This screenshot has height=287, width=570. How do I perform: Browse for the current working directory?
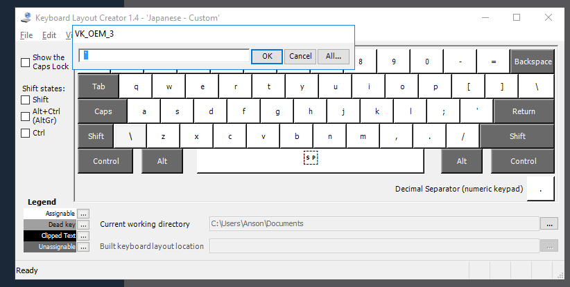click(x=549, y=223)
